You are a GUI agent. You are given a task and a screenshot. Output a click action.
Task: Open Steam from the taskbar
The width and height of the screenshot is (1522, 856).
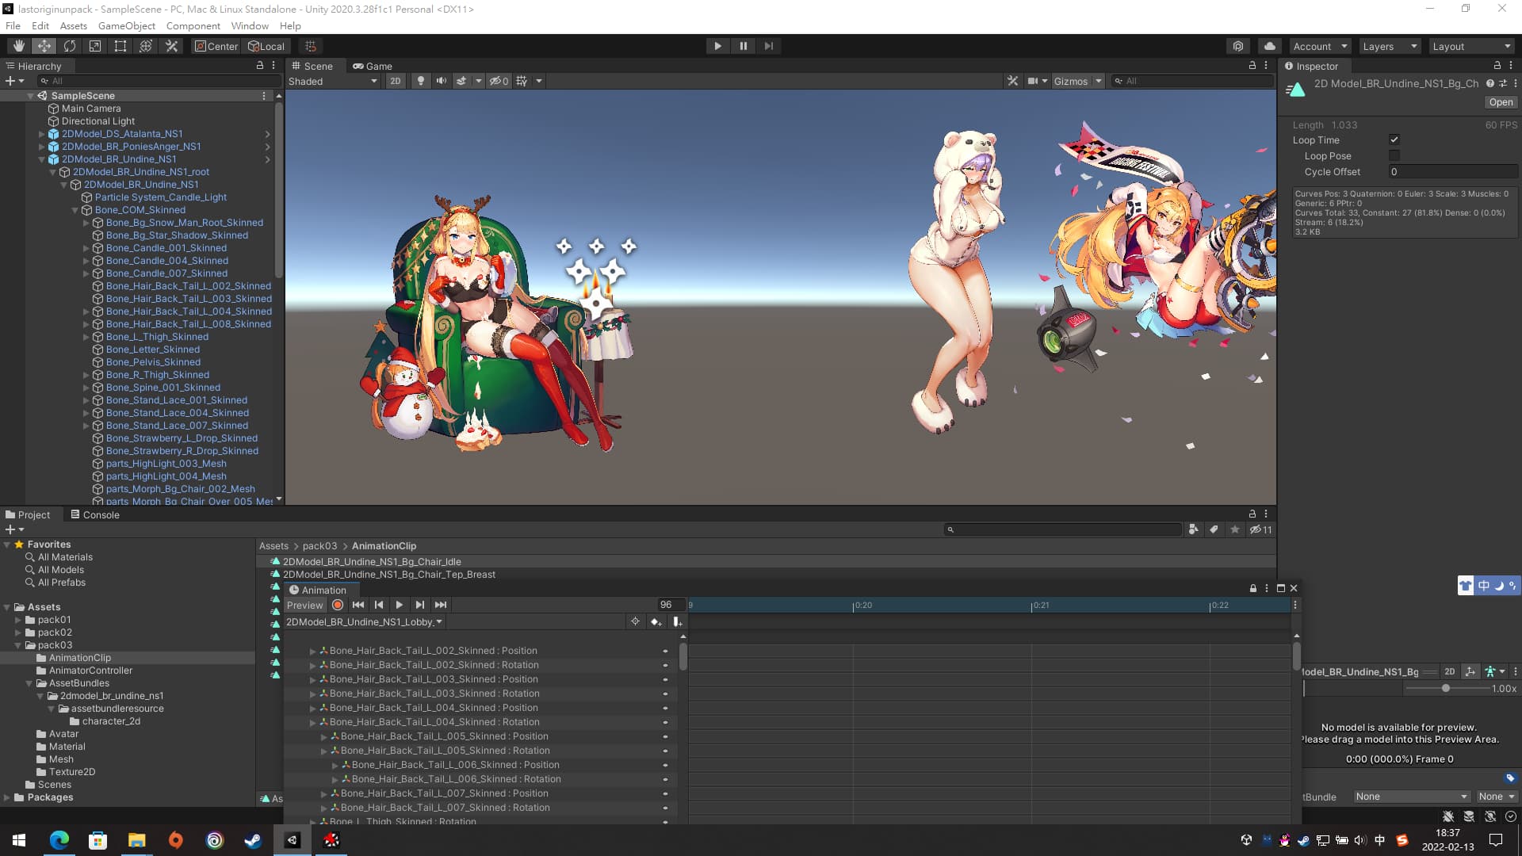(254, 840)
